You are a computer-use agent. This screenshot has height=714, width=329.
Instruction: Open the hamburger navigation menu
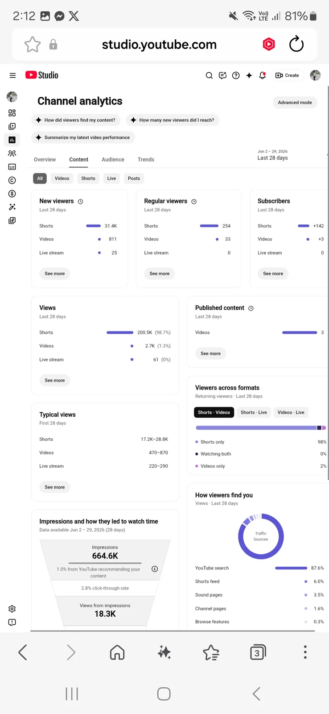[12, 75]
